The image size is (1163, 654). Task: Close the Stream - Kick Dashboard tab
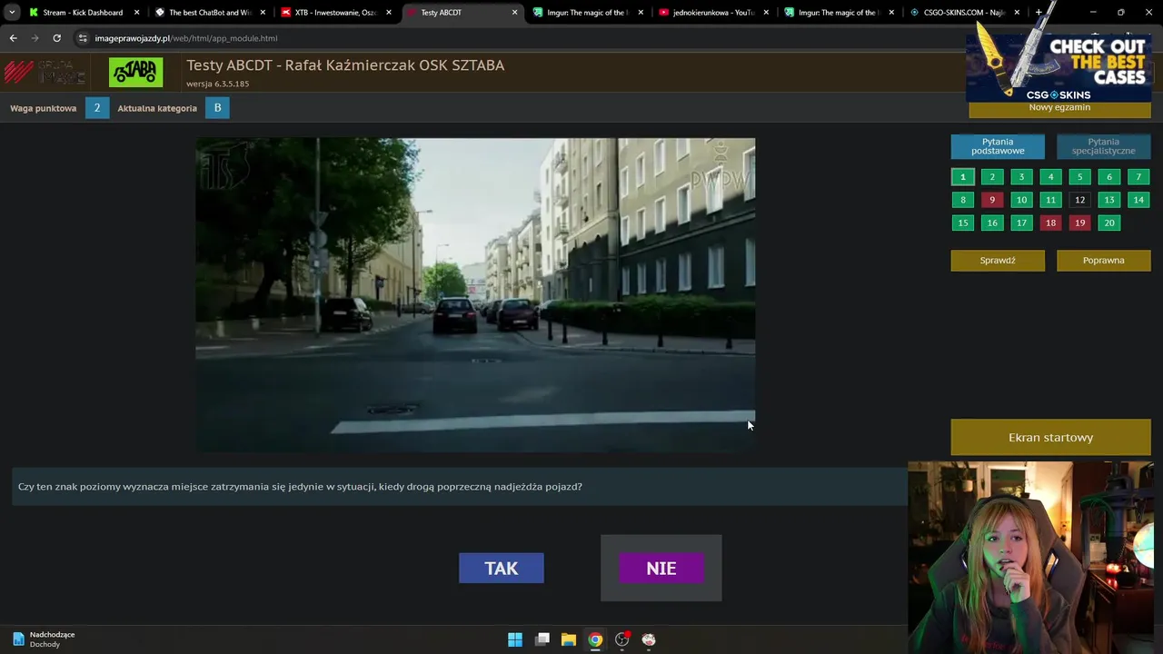click(137, 13)
